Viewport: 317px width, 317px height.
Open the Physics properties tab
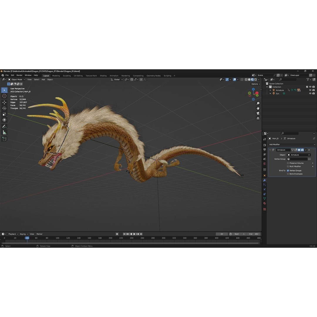pyautogui.click(x=265, y=189)
